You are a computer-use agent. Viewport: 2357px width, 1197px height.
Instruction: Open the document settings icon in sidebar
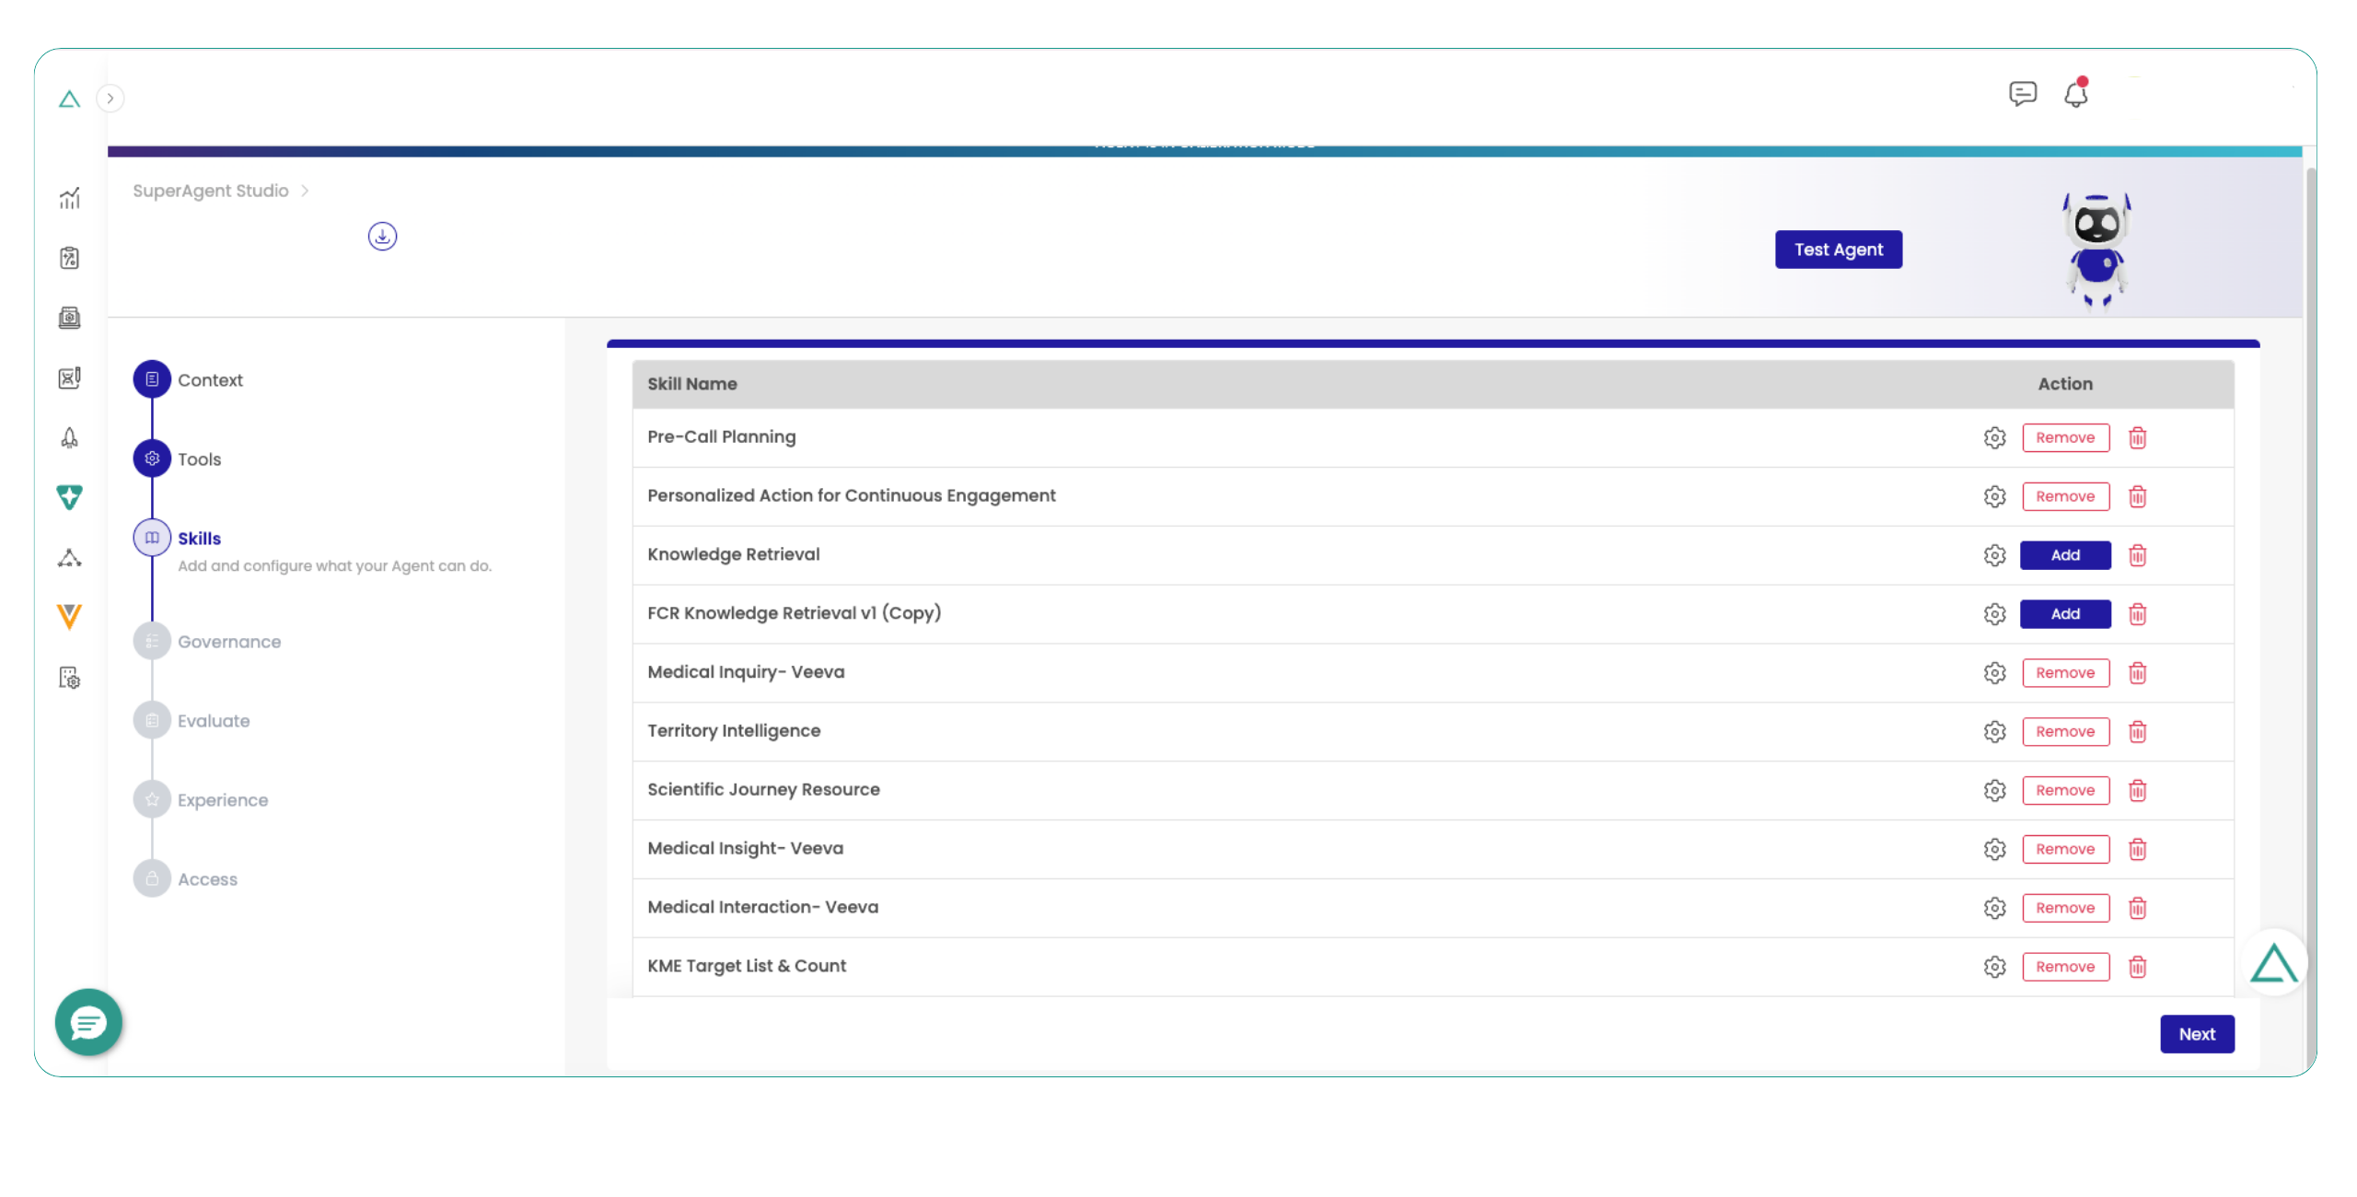(70, 678)
